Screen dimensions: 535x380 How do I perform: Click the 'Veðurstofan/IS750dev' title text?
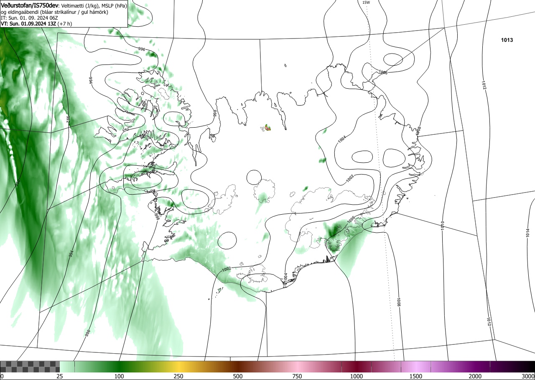coord(30,6)
